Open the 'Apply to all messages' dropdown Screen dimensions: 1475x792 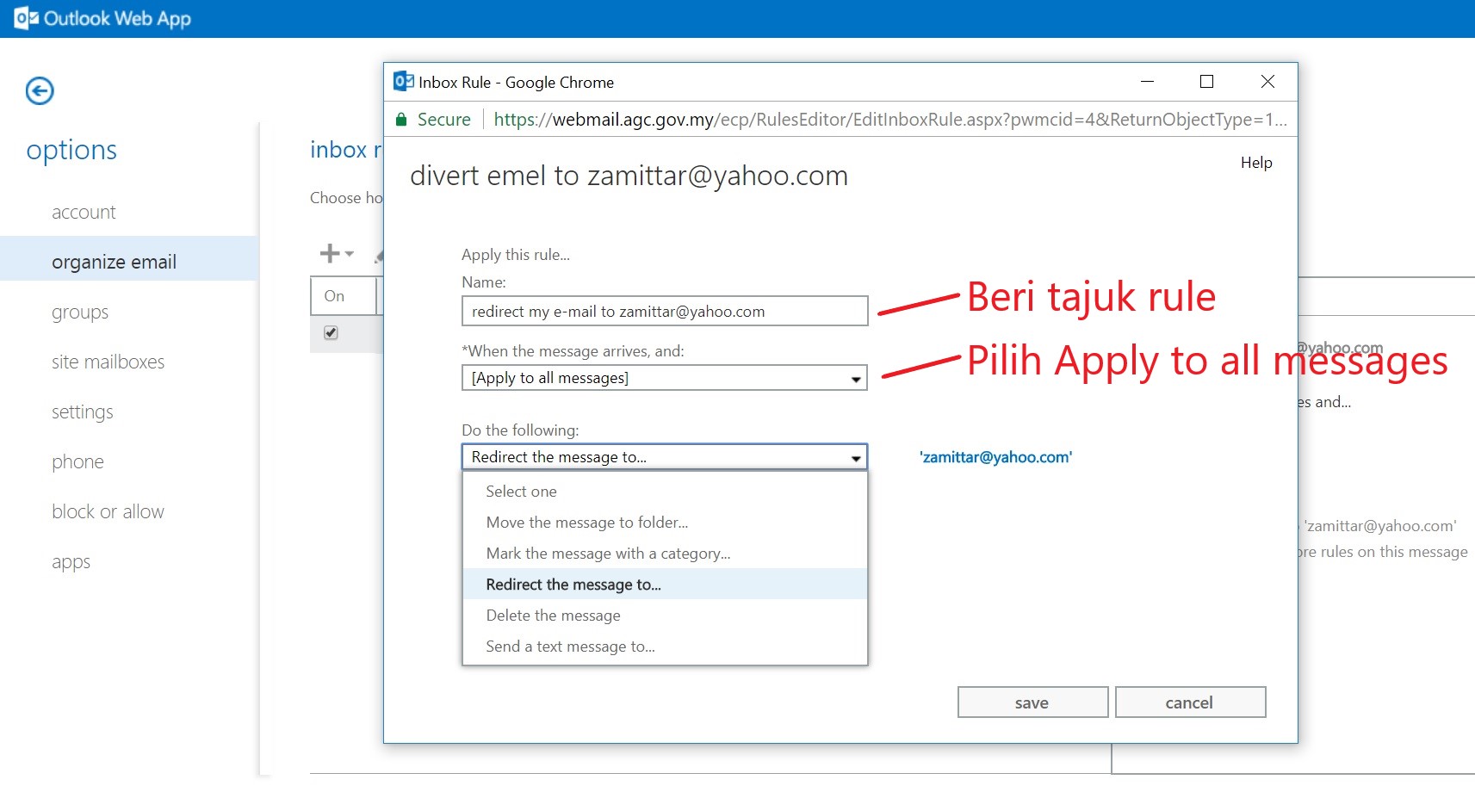tap(664, 378)
